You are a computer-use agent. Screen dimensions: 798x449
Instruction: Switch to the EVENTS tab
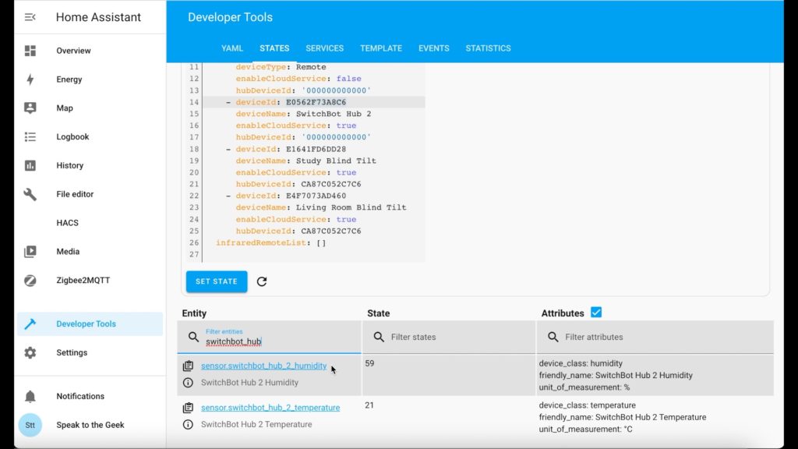coord(433,48)
